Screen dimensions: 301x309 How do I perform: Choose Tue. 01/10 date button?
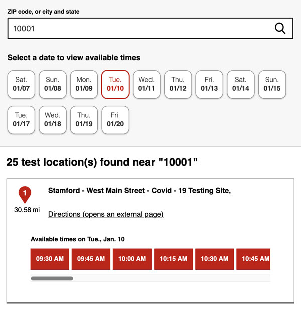coord(115,84)
